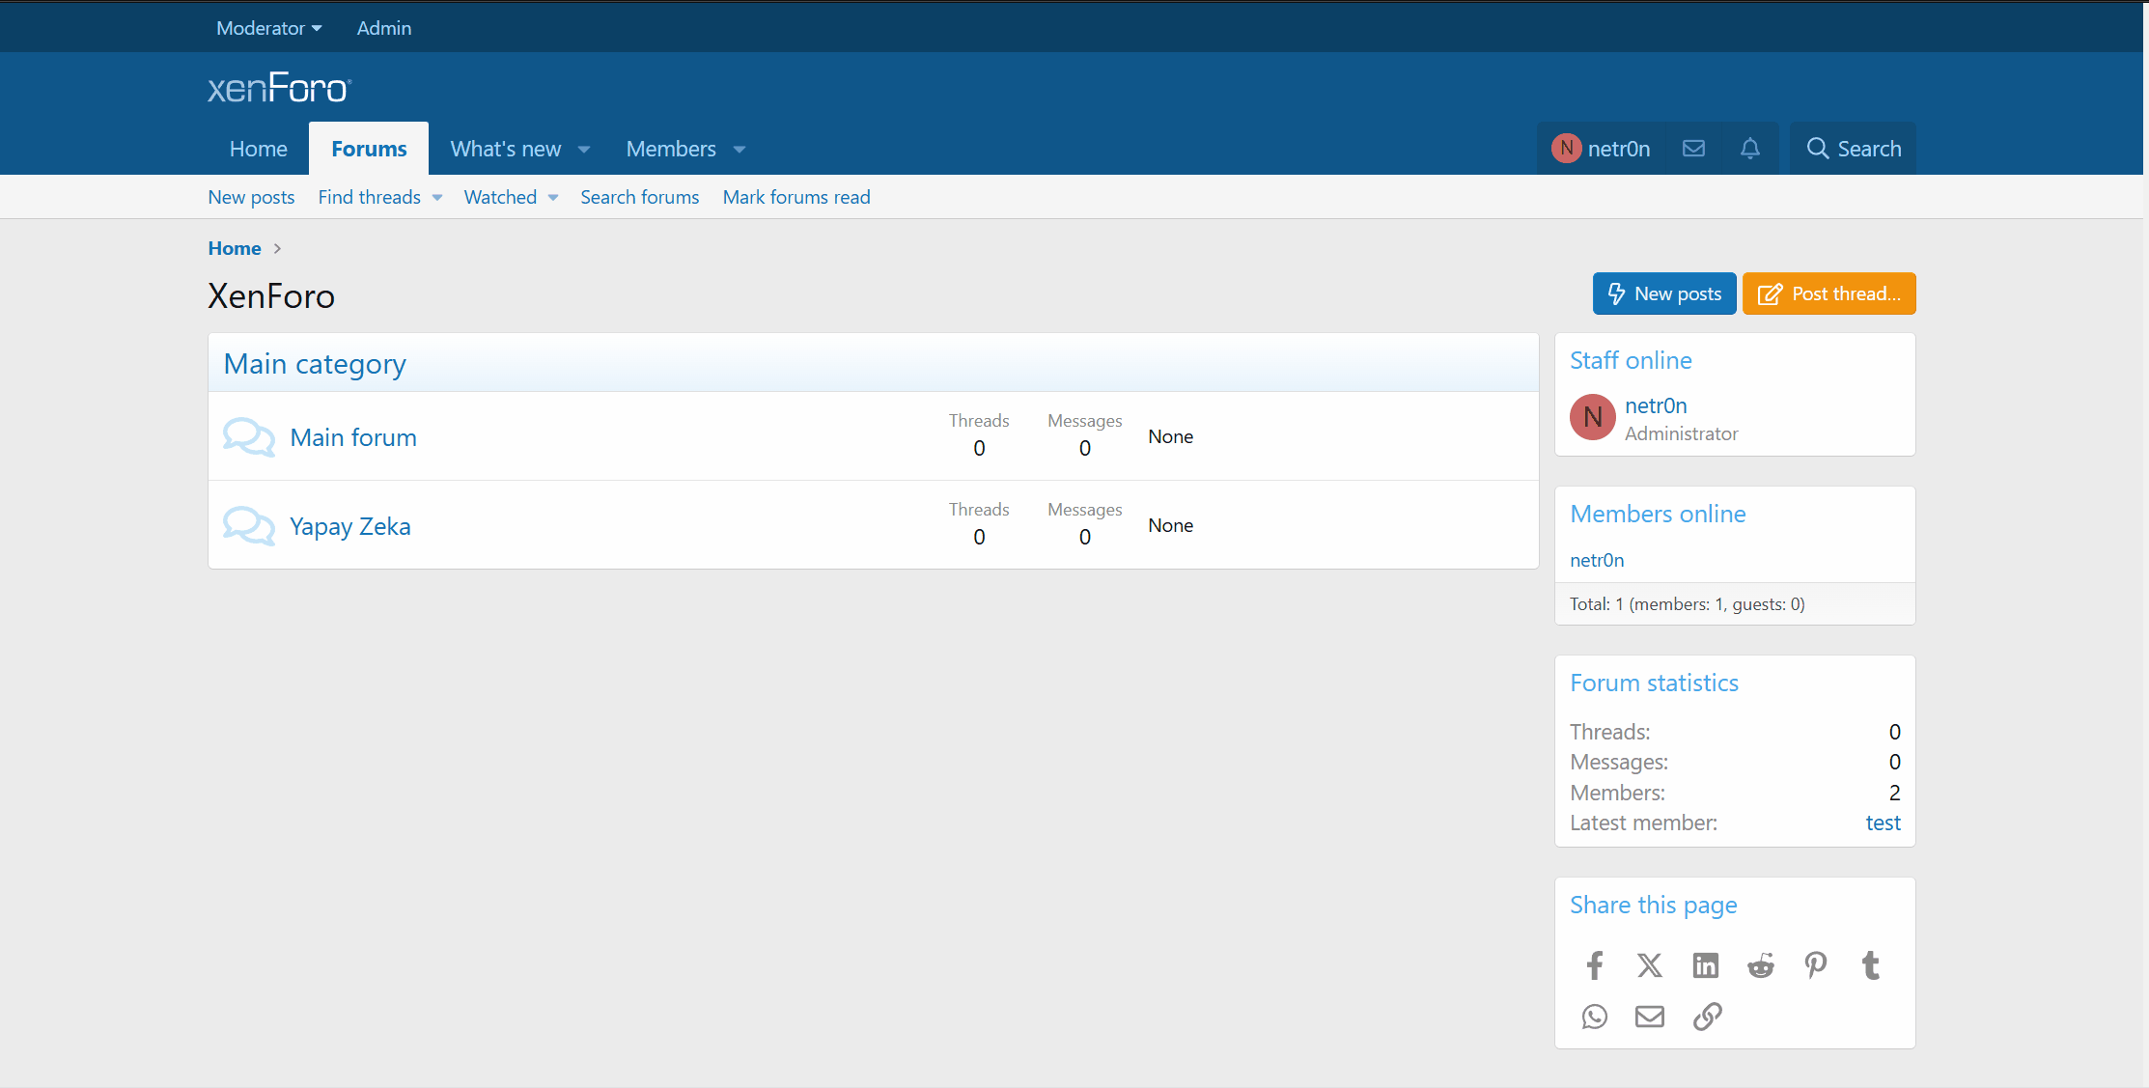This screenshot has height=1088, width=2149.
Task: Click the Post thread... button
Action: [x=1829, y=293]
